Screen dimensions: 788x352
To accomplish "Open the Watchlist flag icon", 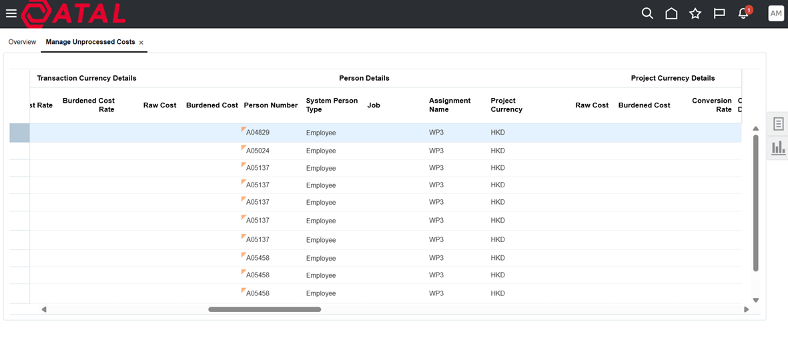I will tap(719, 13).
